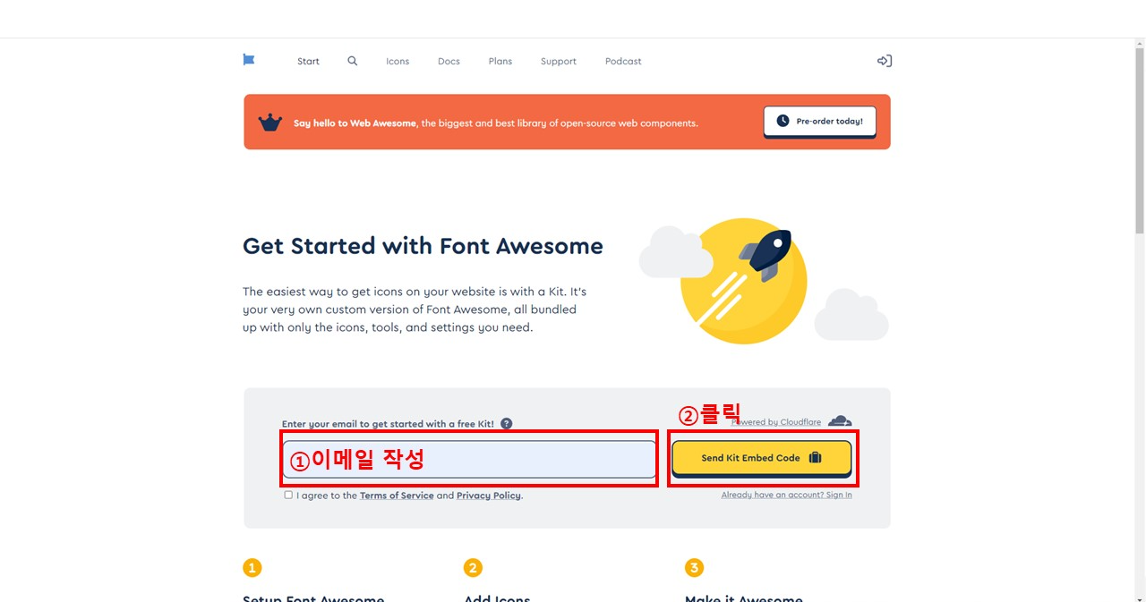Open the Icons nav item
This screenshot has height=602, width=1146.
(398, 62)
